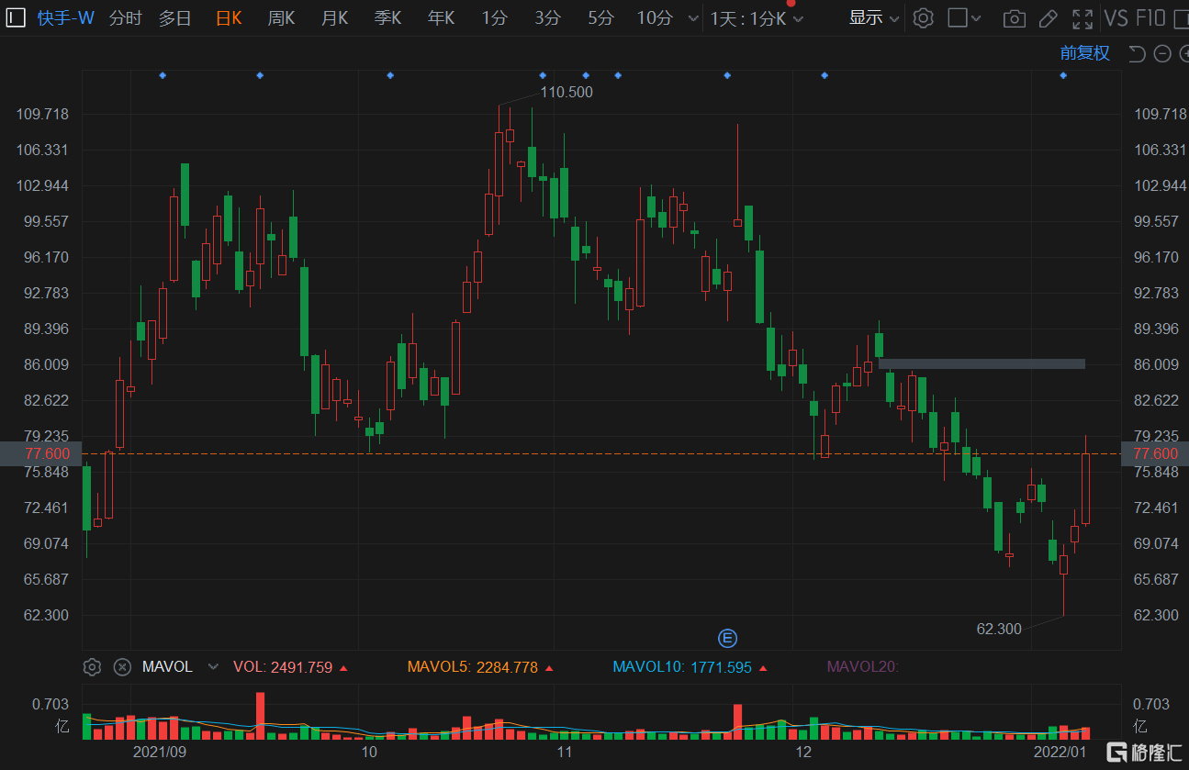1189x770 pixels.
Task: Enter fullscreen chart mode
Action: [1082, 17]
